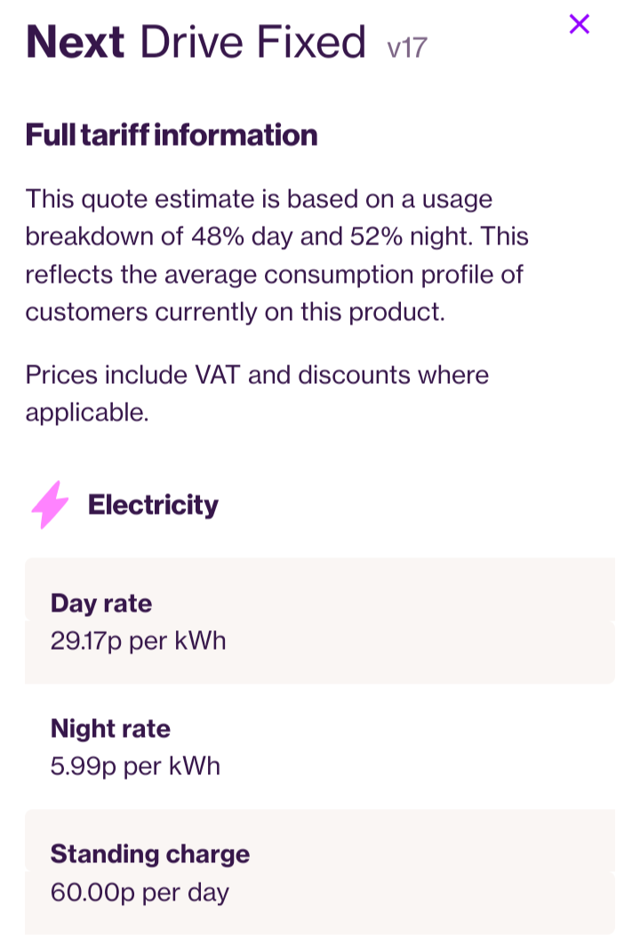The height and width of the screenshot is (944, 640).
Task: Click the Electricity section heading
Action: tap(153, 505)
